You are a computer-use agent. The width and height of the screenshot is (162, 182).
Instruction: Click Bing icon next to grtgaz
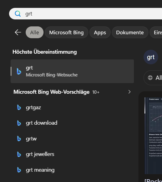pos(19,107)
